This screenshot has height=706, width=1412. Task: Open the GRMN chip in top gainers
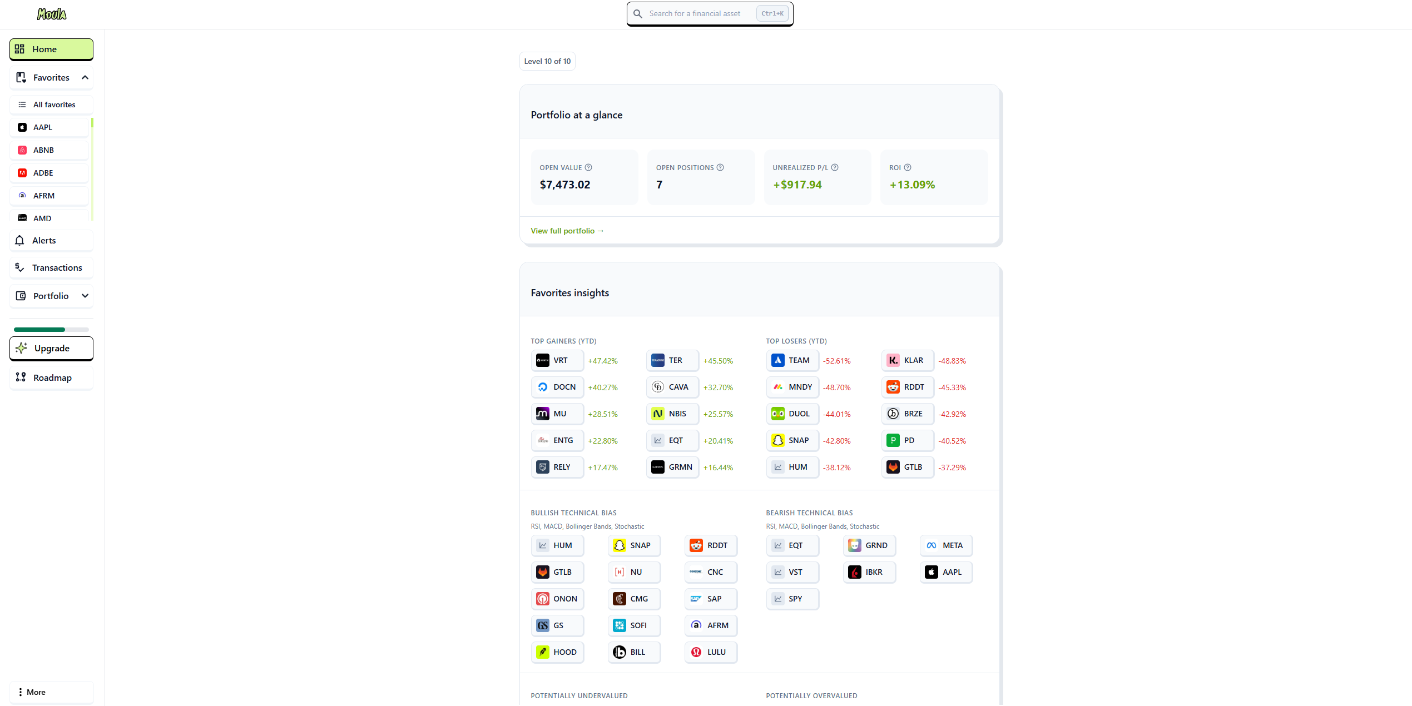[672, 467]
